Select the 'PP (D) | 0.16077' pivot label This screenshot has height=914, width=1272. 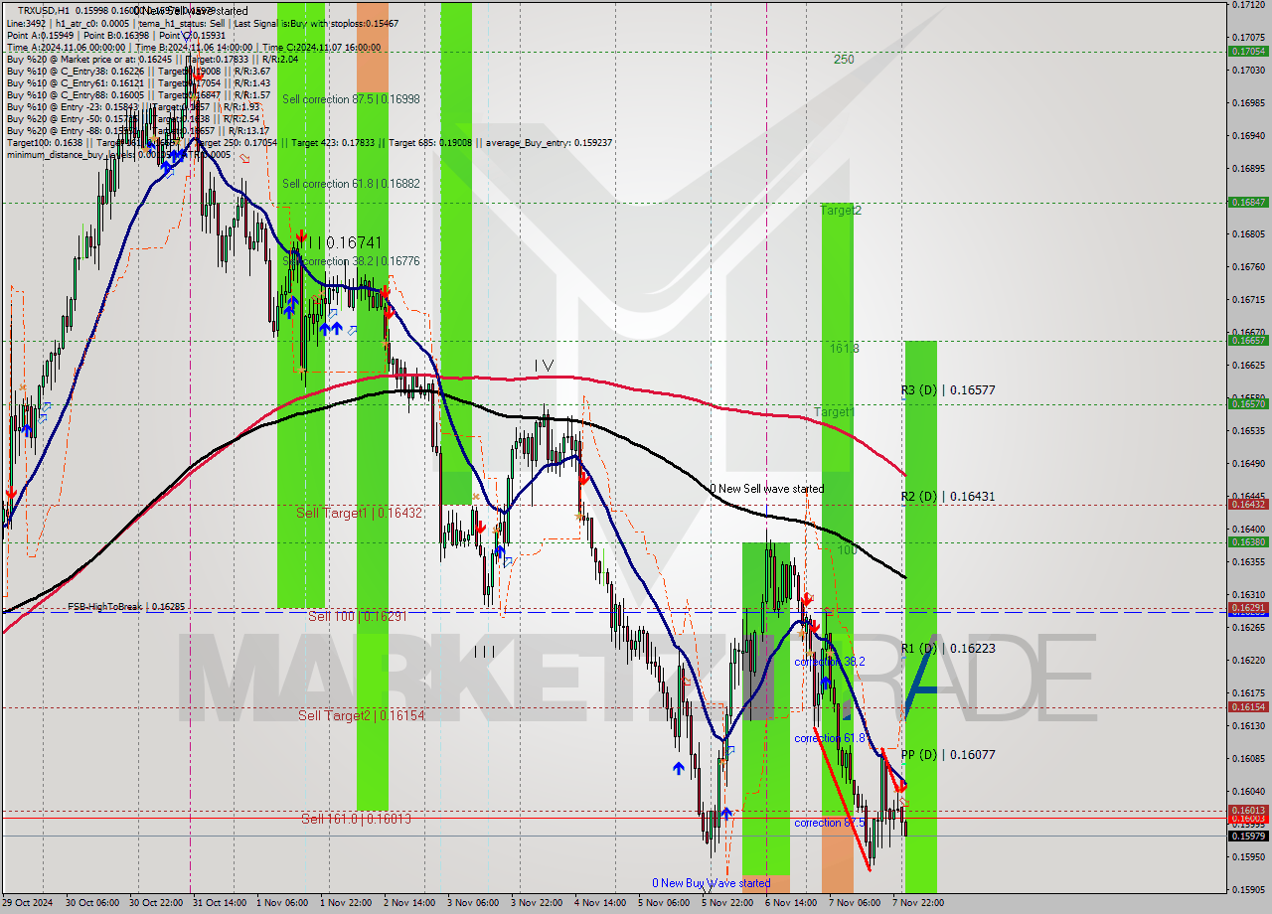tap(948, 754)
